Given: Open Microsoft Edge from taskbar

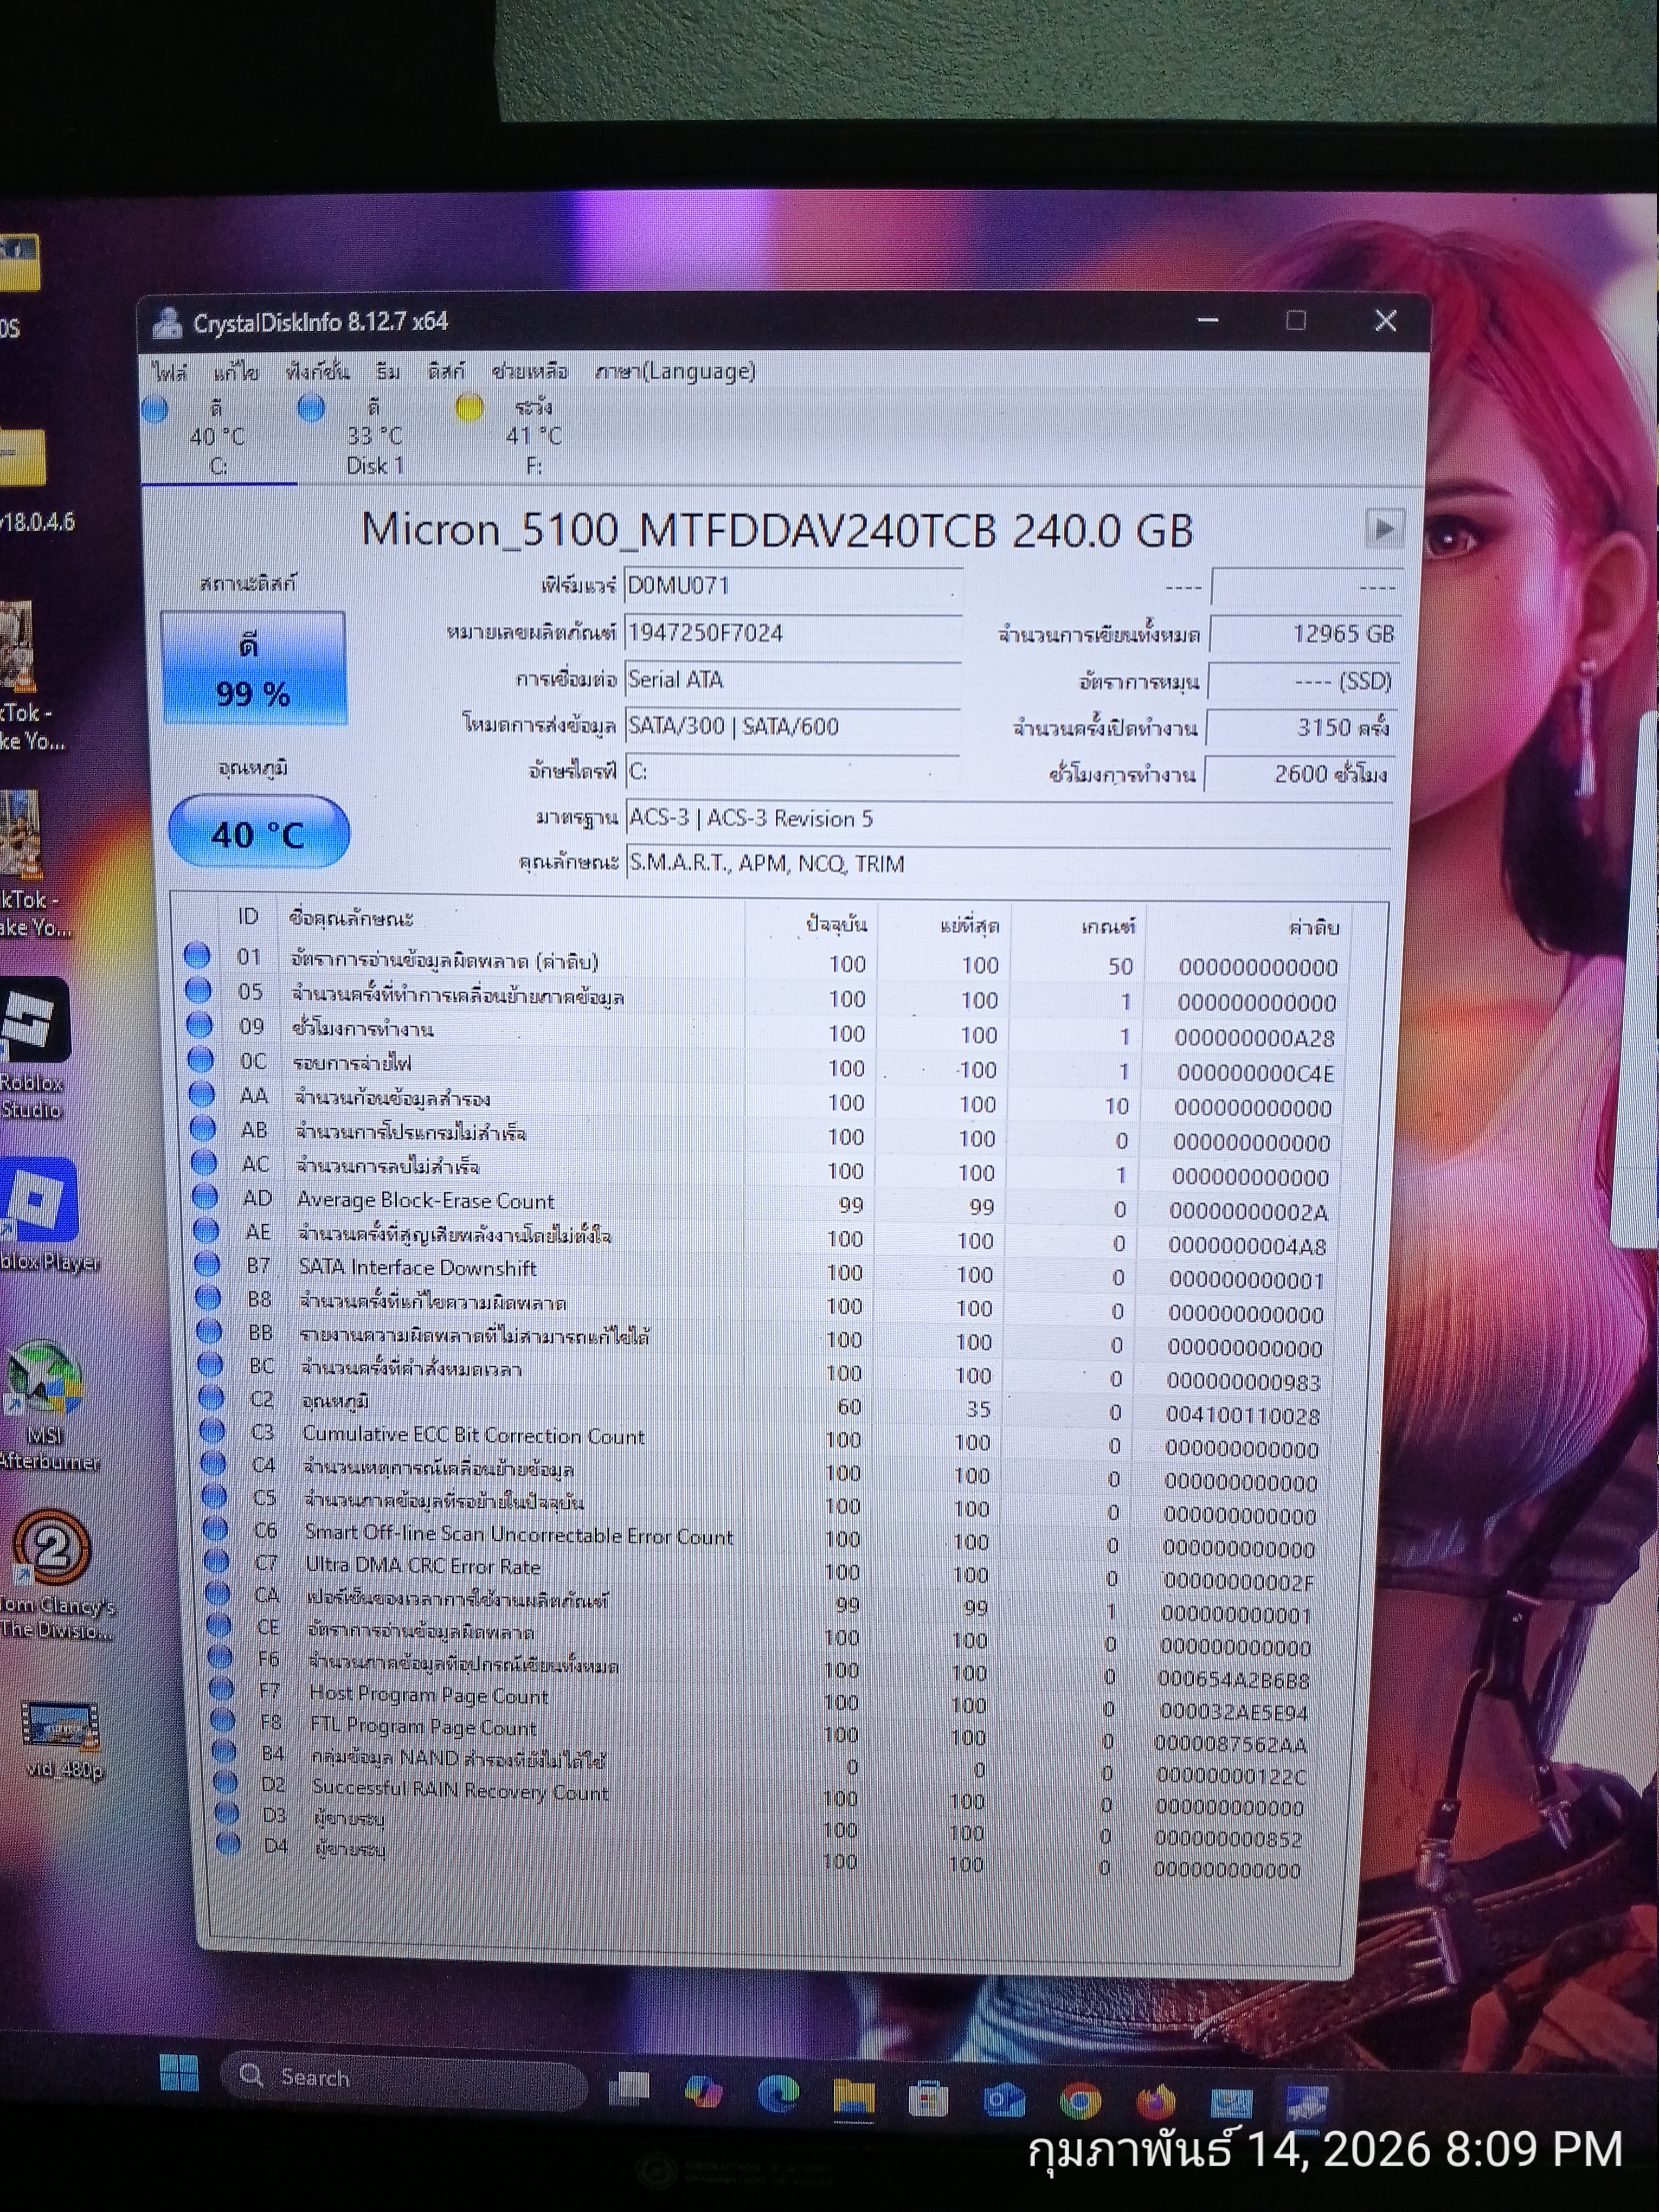Looking at the screenshot, I should tap(778, 2094).
